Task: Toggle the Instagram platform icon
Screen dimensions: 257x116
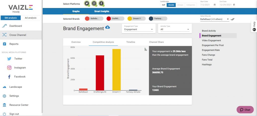Action: [94, 3]
